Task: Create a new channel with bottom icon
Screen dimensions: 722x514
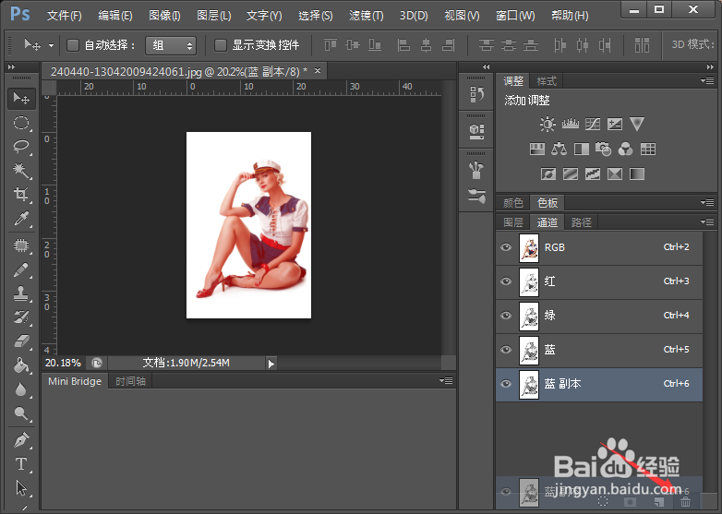Action: tap(659, 502)
